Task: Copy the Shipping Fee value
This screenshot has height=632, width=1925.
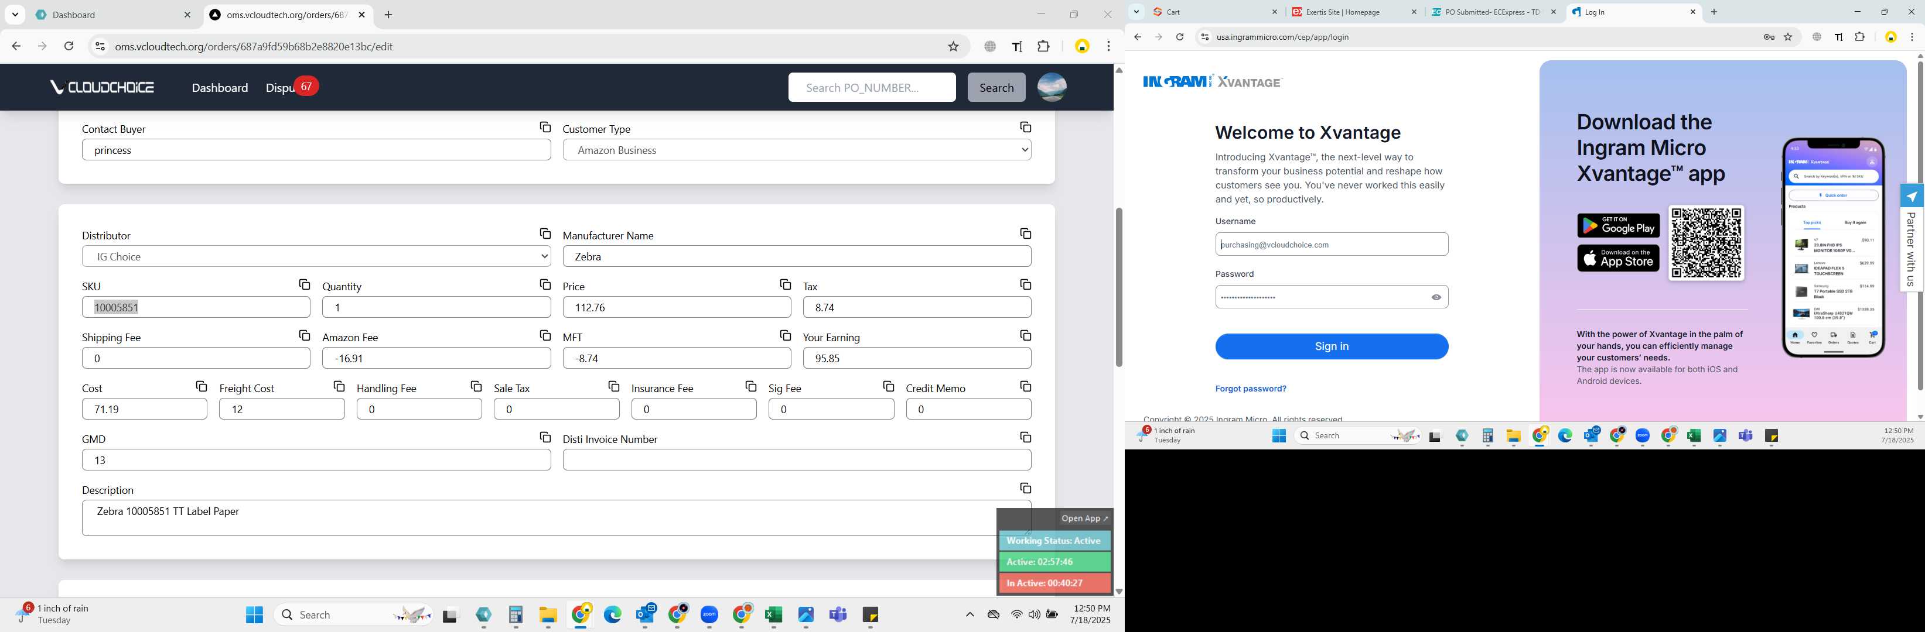Action: pyautogui.click(x=304, y=336)
